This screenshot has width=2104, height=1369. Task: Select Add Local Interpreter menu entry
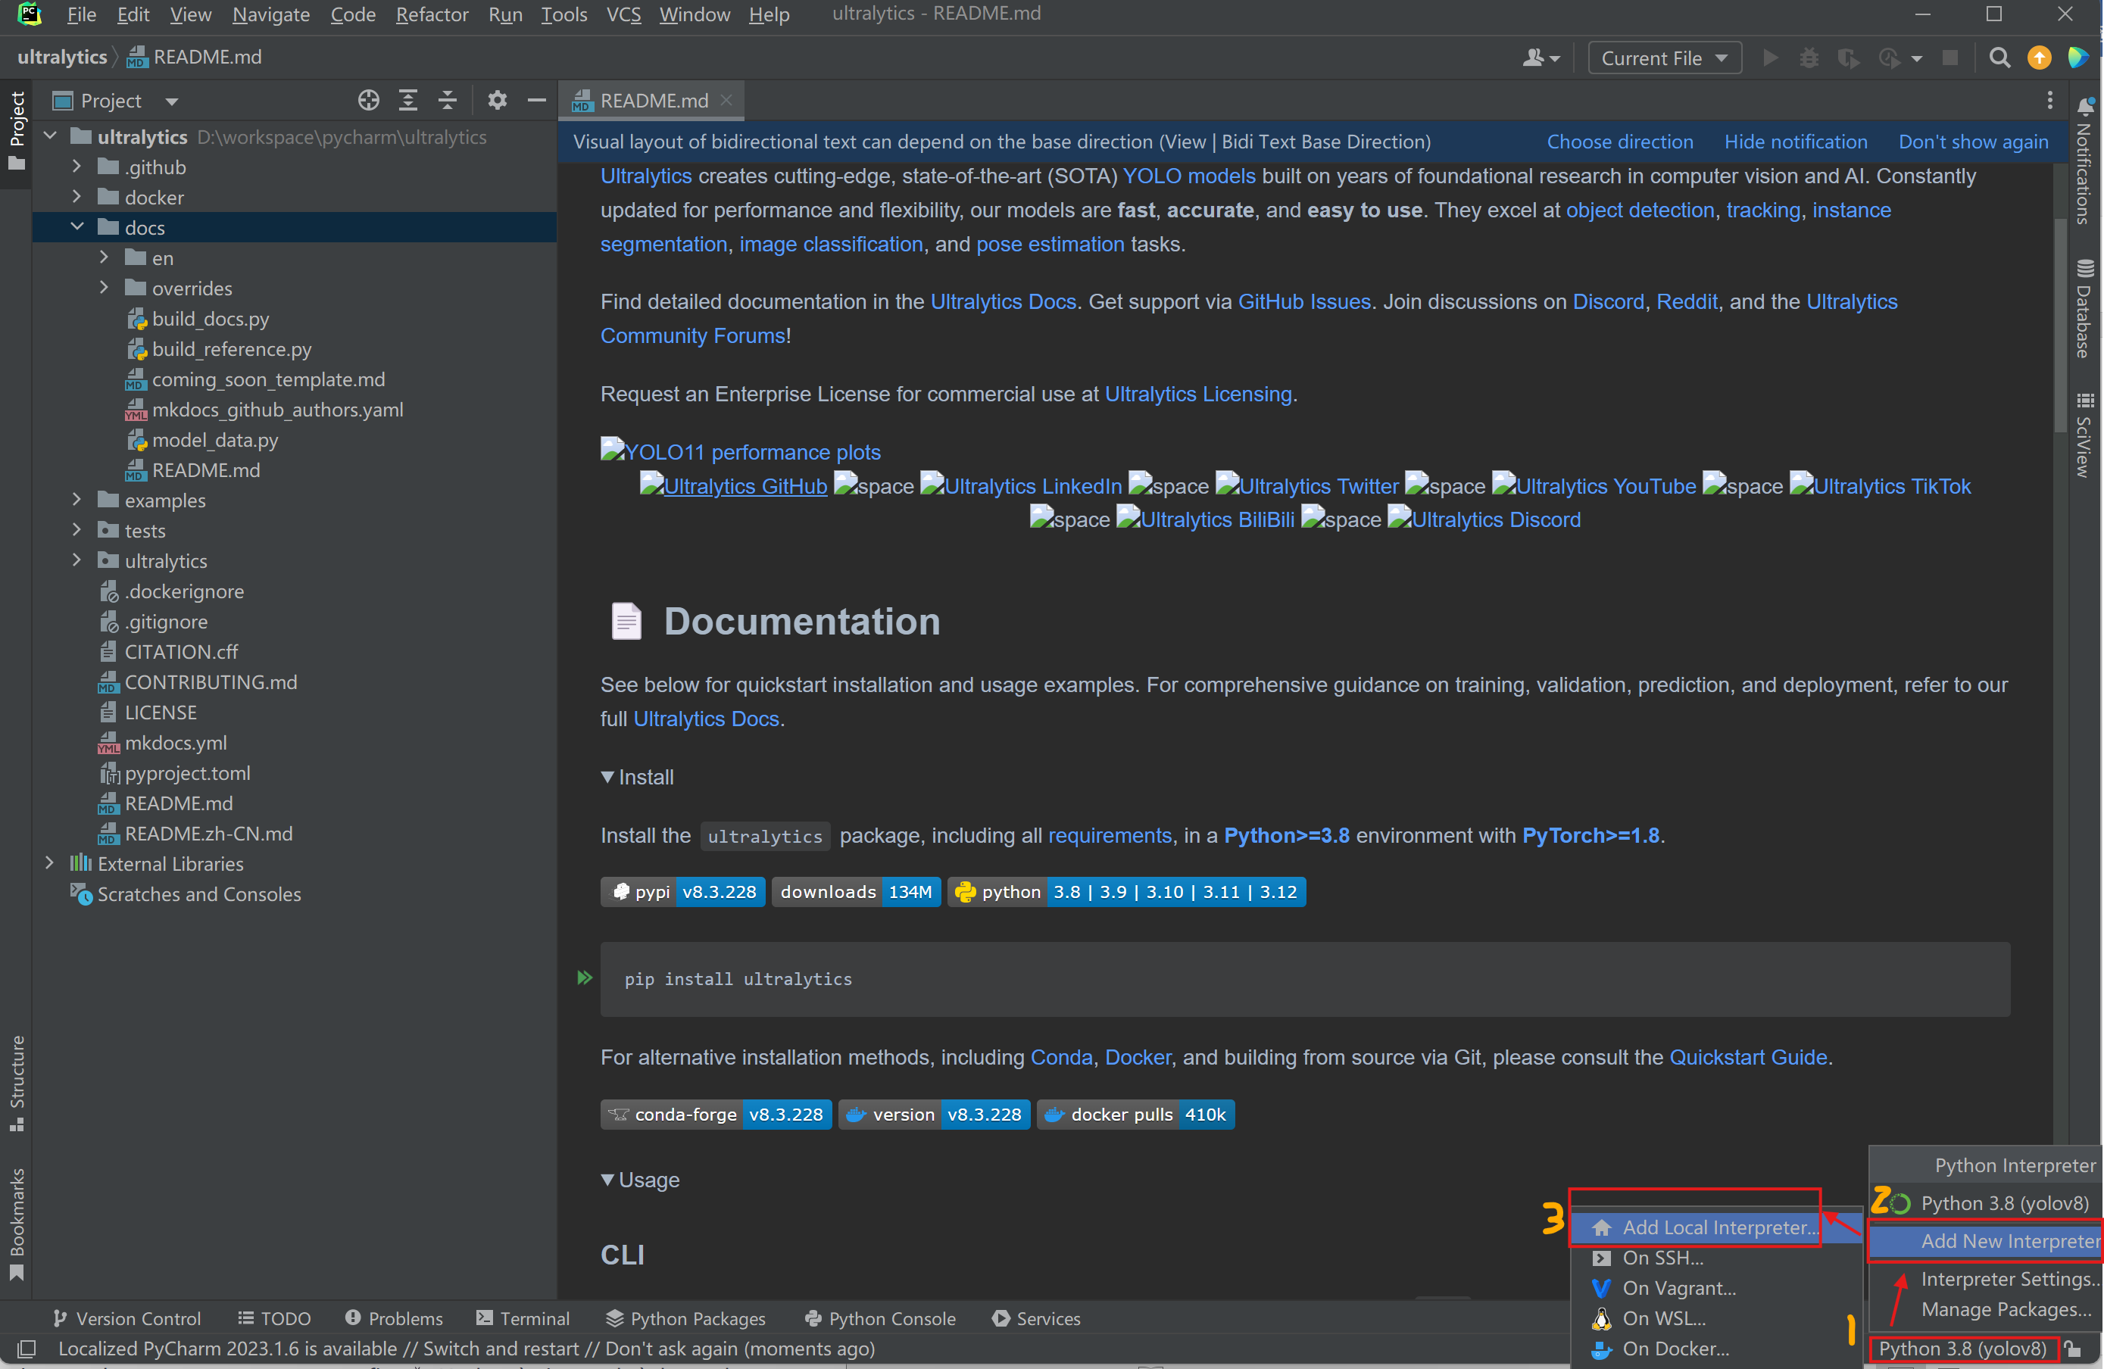click(1717, 1227)
